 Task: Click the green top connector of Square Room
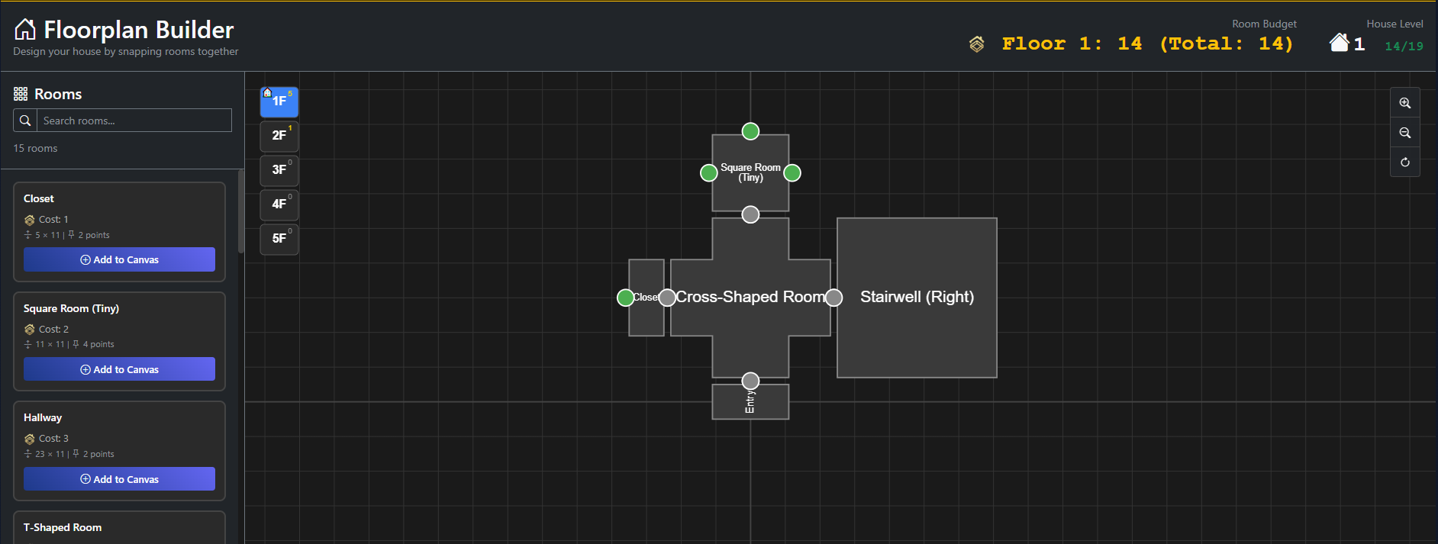point(750,131)
